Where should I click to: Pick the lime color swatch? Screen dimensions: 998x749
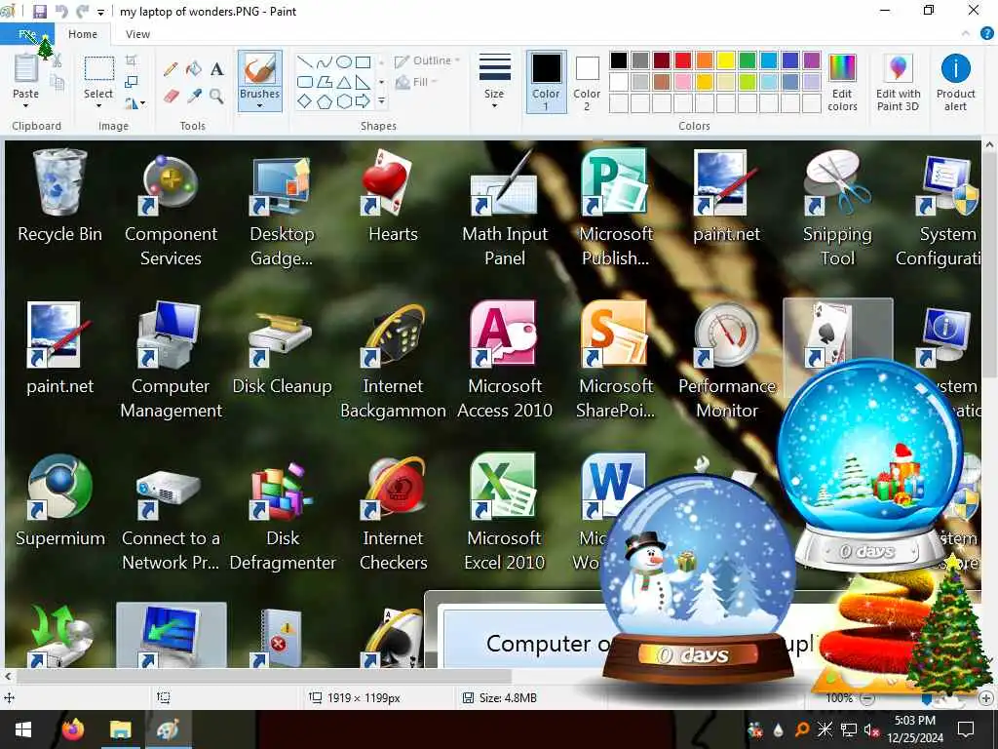748,82
